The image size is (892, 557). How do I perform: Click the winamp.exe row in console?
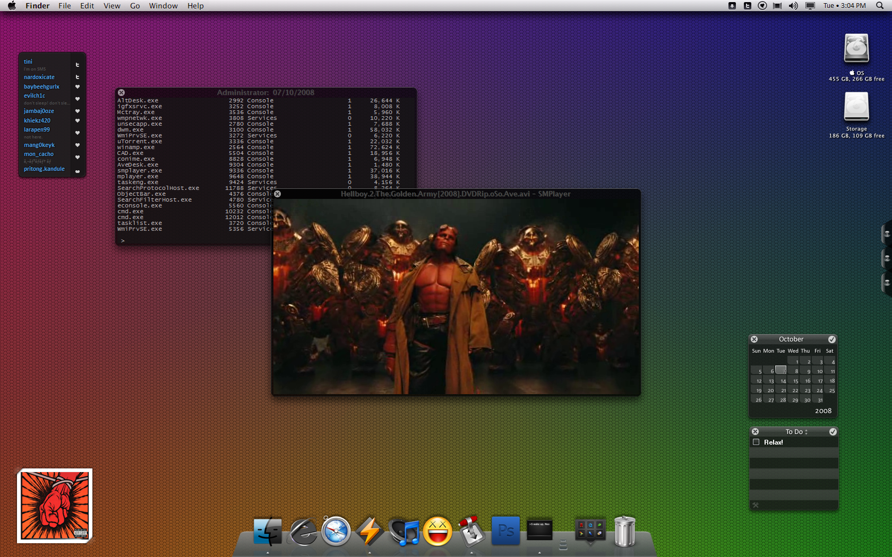(x=259, y=147)
